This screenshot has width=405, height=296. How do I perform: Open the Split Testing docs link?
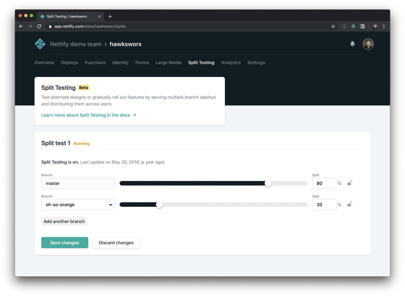(86, 115)
